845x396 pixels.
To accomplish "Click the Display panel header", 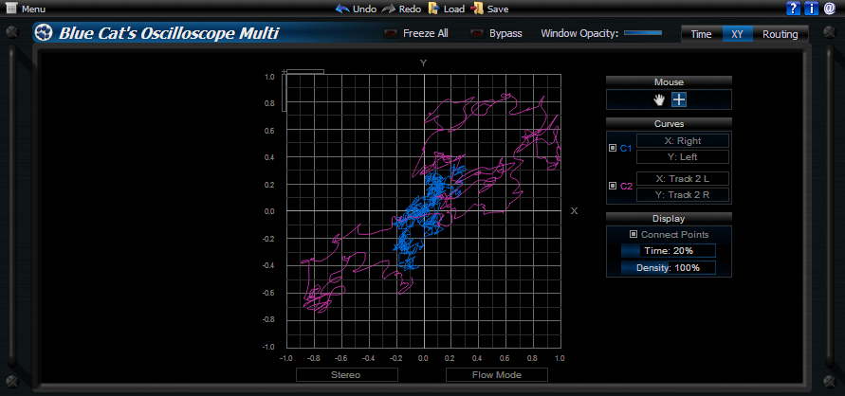I will click(669, 219).
